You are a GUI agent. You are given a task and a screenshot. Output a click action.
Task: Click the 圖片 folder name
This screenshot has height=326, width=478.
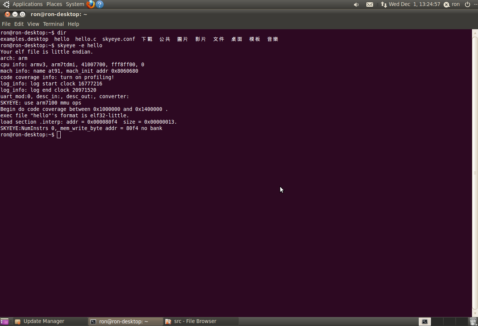tap(183, 39)
